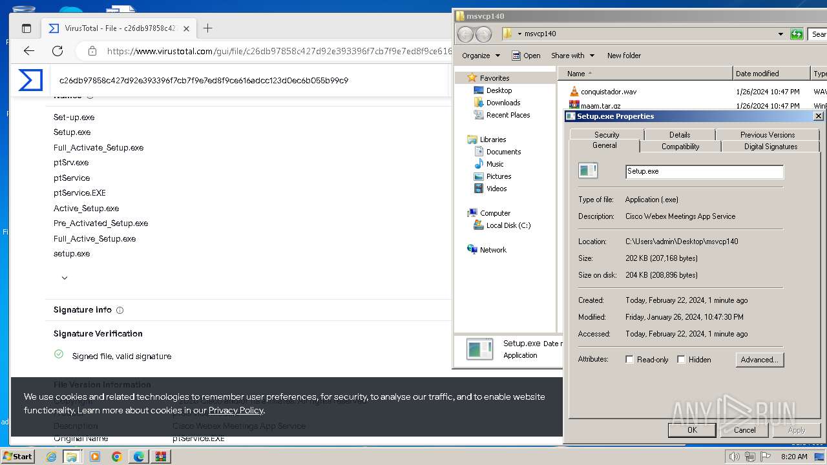Open the media player taskbar icon
827x465 pixels.
(95, 457)
